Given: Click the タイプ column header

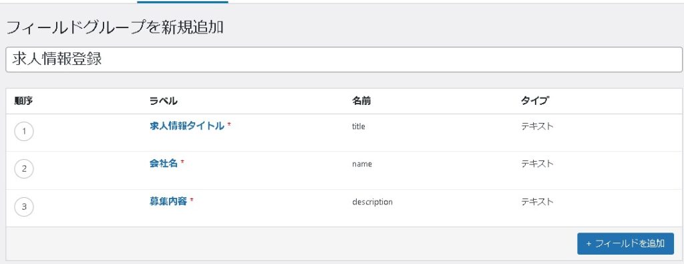Looking at the screenshot, I should point(535,101).
